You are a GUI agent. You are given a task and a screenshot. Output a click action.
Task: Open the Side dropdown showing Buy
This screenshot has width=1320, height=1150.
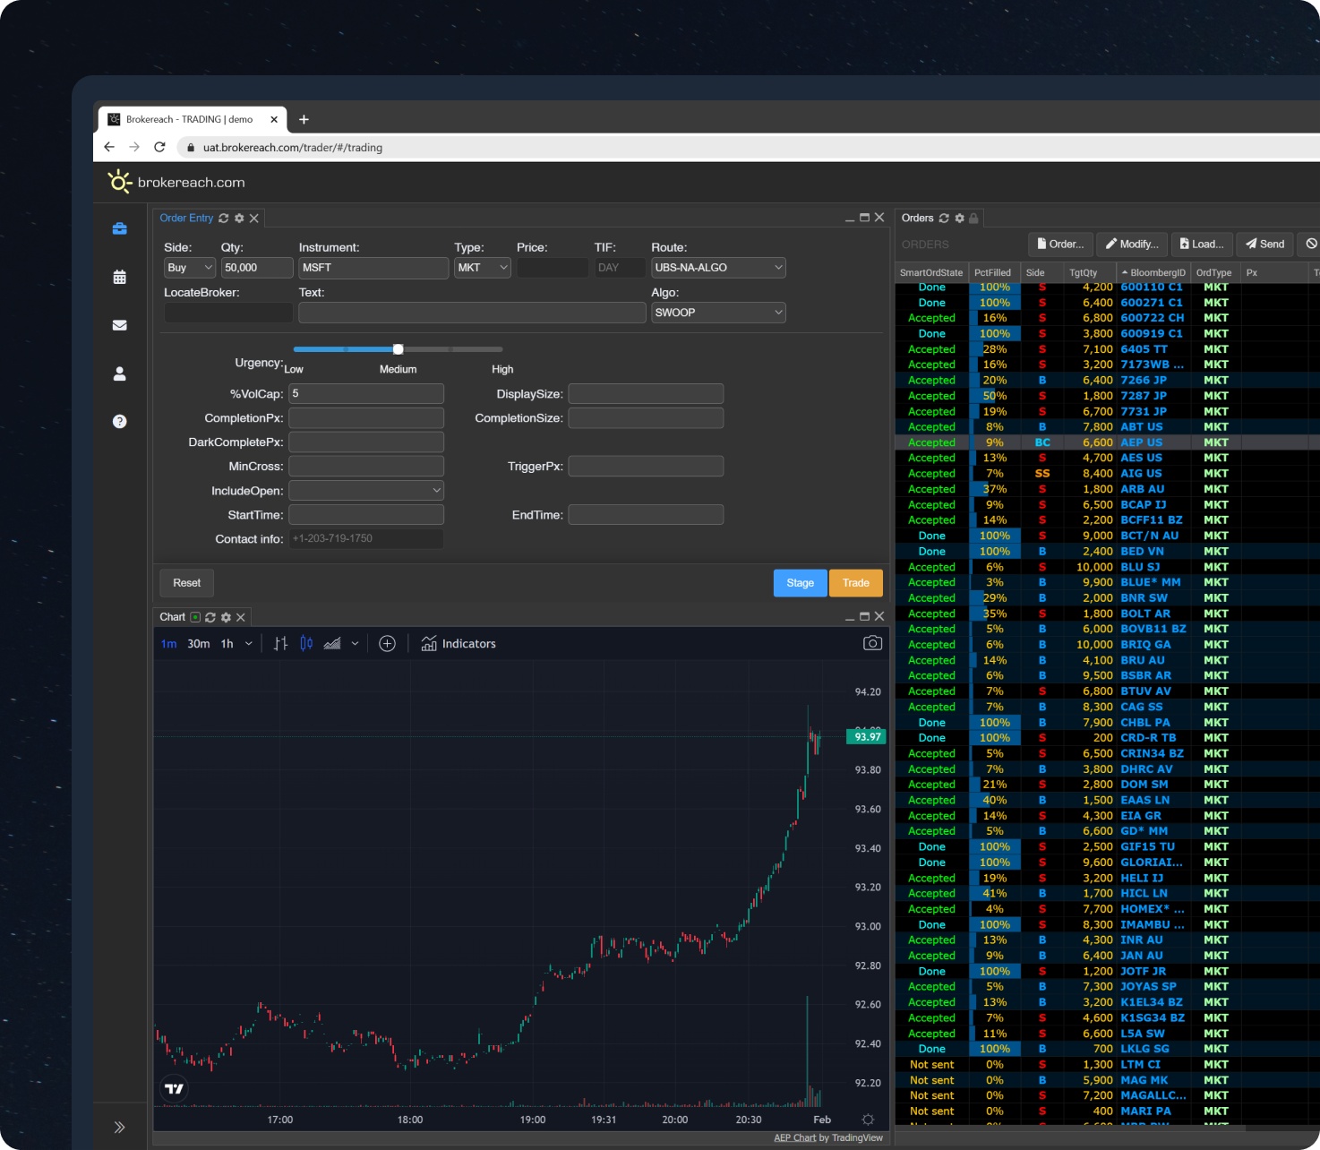(190, 268)
